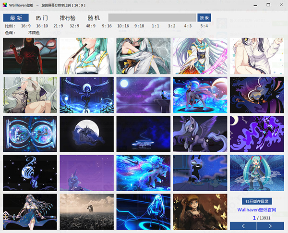The image size is (288, 233).
Task: Set ratio filter to 5:4
Action: pyautogui.click(x=204, y=26)
